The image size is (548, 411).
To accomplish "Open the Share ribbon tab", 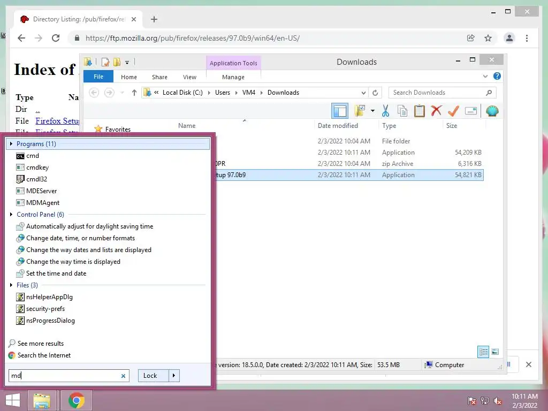I will (x=159, y=77).
